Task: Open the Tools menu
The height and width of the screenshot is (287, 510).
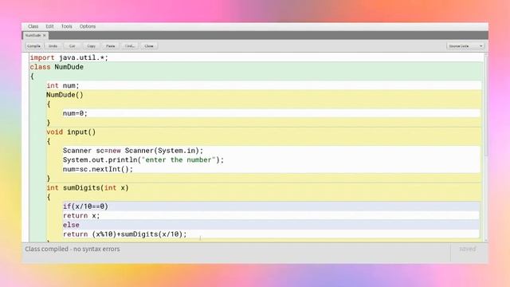Action: click(67, 26)
